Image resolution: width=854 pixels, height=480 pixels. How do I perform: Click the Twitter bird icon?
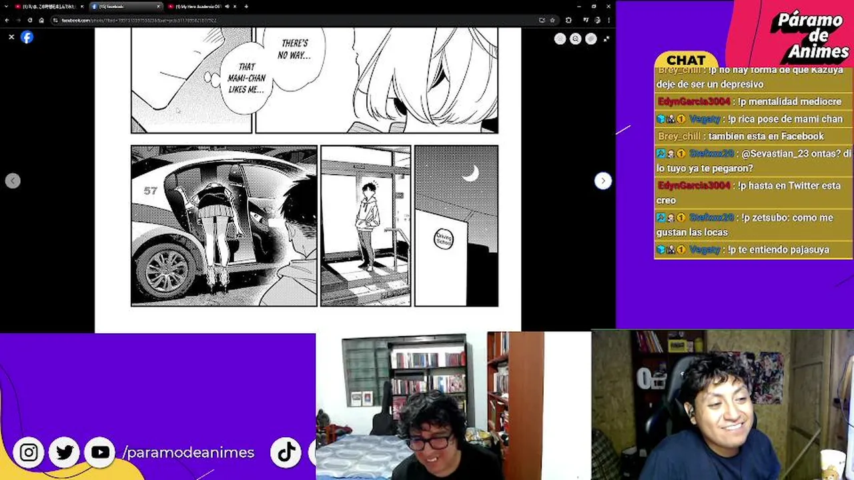point(65,453)
